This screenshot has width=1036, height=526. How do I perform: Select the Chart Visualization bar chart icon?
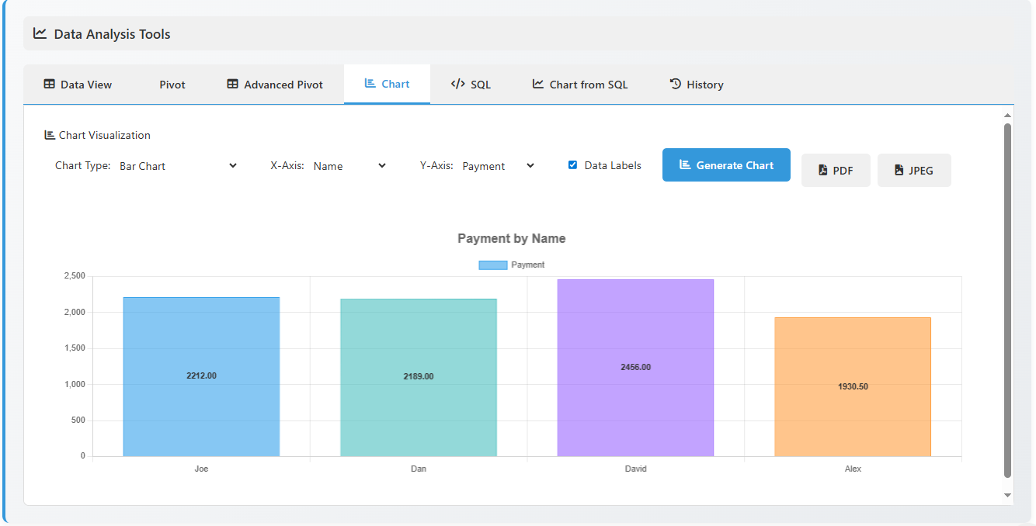48,134
